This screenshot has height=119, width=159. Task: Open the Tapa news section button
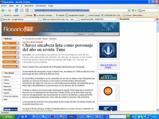pyautogui.click(x=11, y=43)
